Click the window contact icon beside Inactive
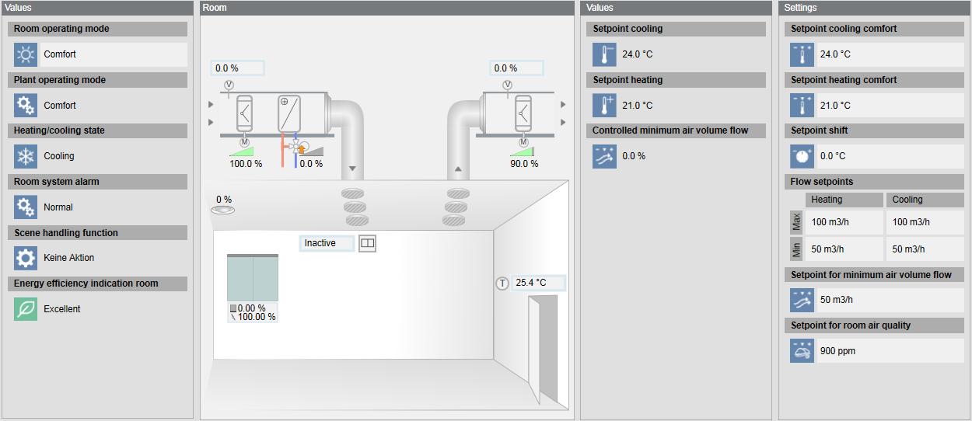This screenshot has height=421, width=972. pyautogui.click(x=368, y=243)
